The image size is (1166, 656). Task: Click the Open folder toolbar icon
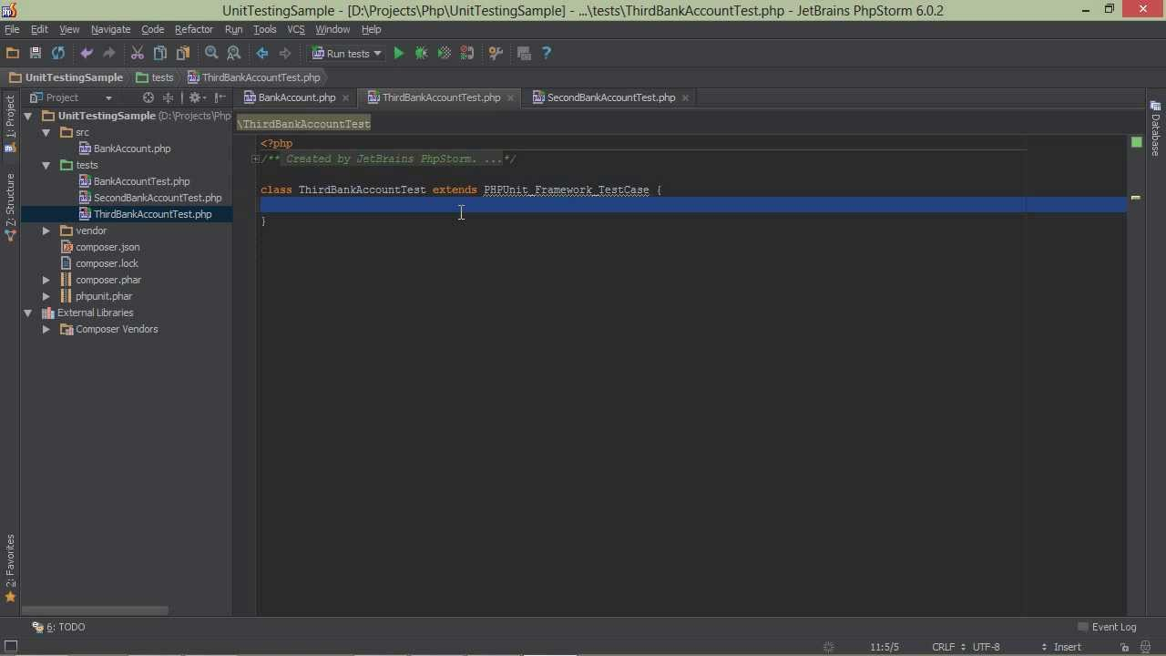click(x=13, y=54)
